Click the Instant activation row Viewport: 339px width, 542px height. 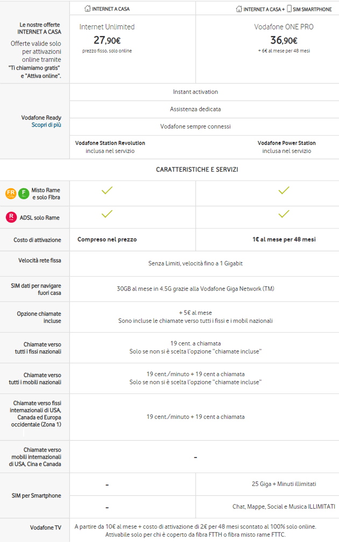click(x=195, y=92)
